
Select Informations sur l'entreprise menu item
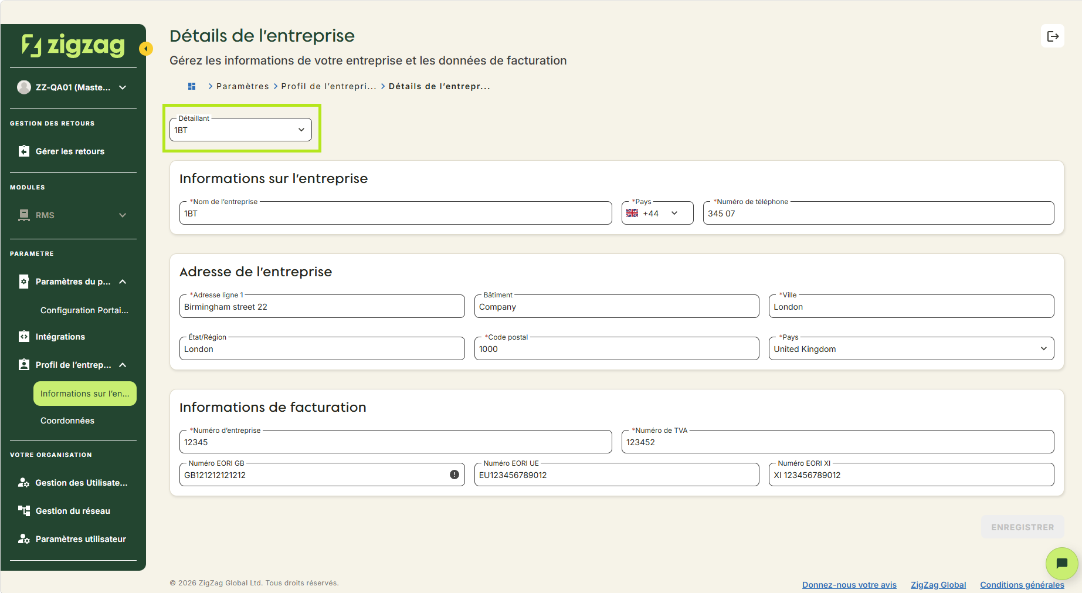coord(85,394)
